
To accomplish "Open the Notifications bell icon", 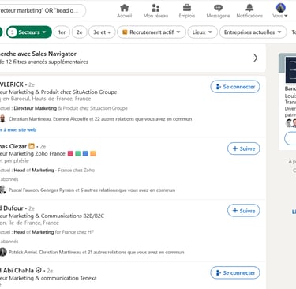I will (x=249, y=8).
